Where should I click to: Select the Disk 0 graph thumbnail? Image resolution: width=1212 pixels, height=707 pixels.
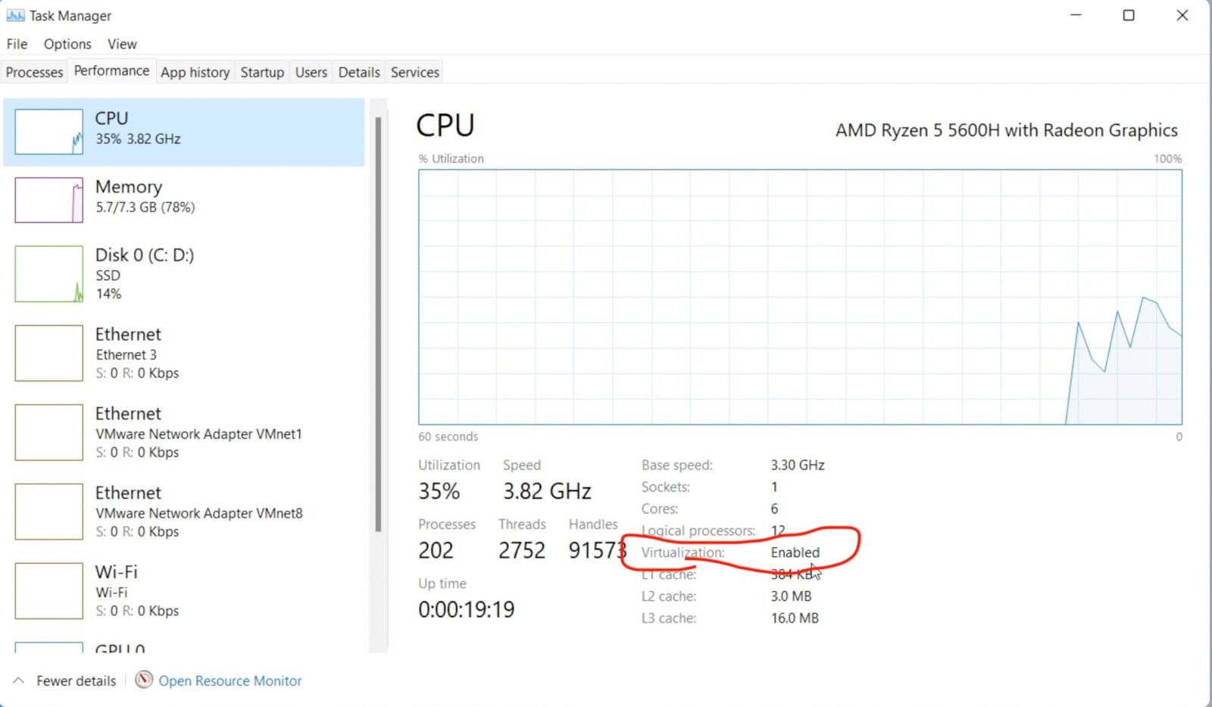pyautogui.click(x=49, y=274)
